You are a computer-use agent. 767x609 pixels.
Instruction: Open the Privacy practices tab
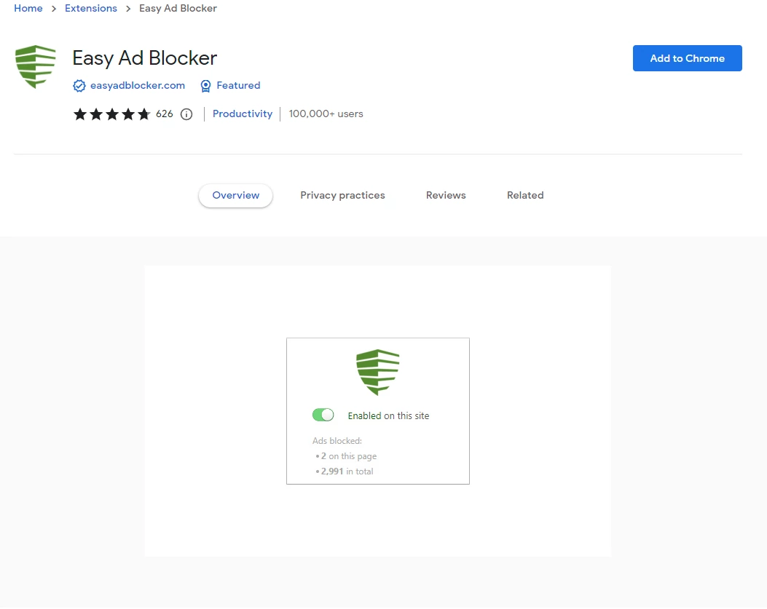pos(342,196)
